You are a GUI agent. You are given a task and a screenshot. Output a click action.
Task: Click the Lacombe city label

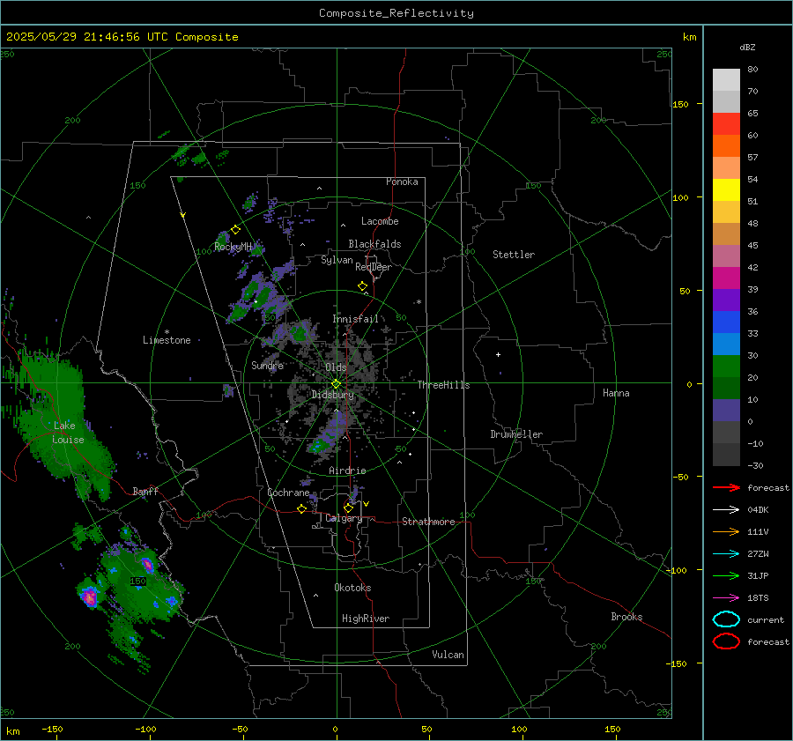[x=380, y=221]
